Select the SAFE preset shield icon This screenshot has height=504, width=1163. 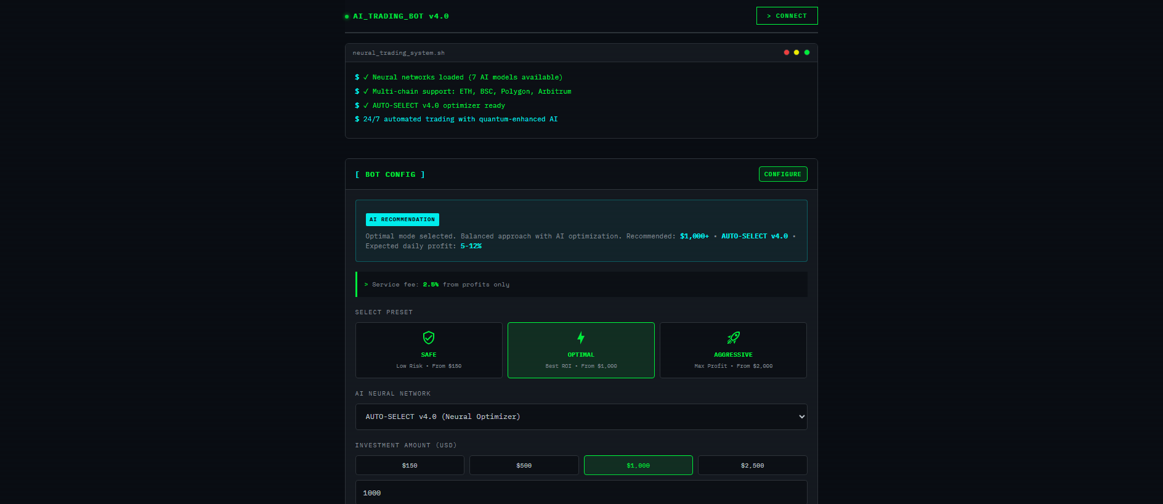click(429, 338)
